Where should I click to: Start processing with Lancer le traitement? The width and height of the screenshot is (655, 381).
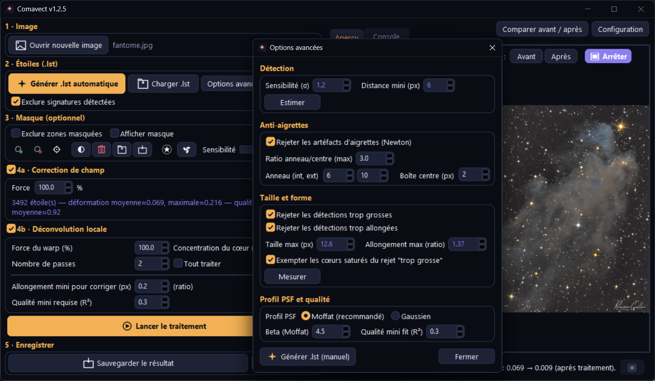point(130,326)
